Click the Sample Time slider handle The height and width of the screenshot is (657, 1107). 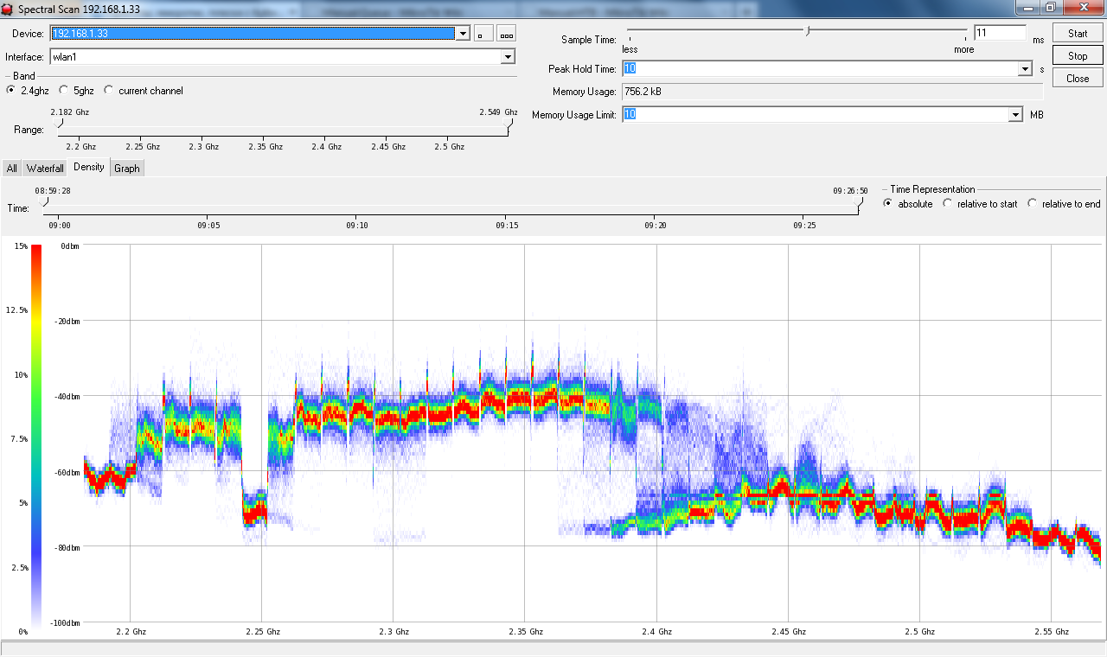(x=808, y=32)
